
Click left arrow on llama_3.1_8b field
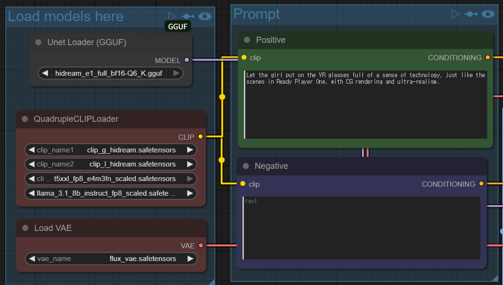coord(31,193)
